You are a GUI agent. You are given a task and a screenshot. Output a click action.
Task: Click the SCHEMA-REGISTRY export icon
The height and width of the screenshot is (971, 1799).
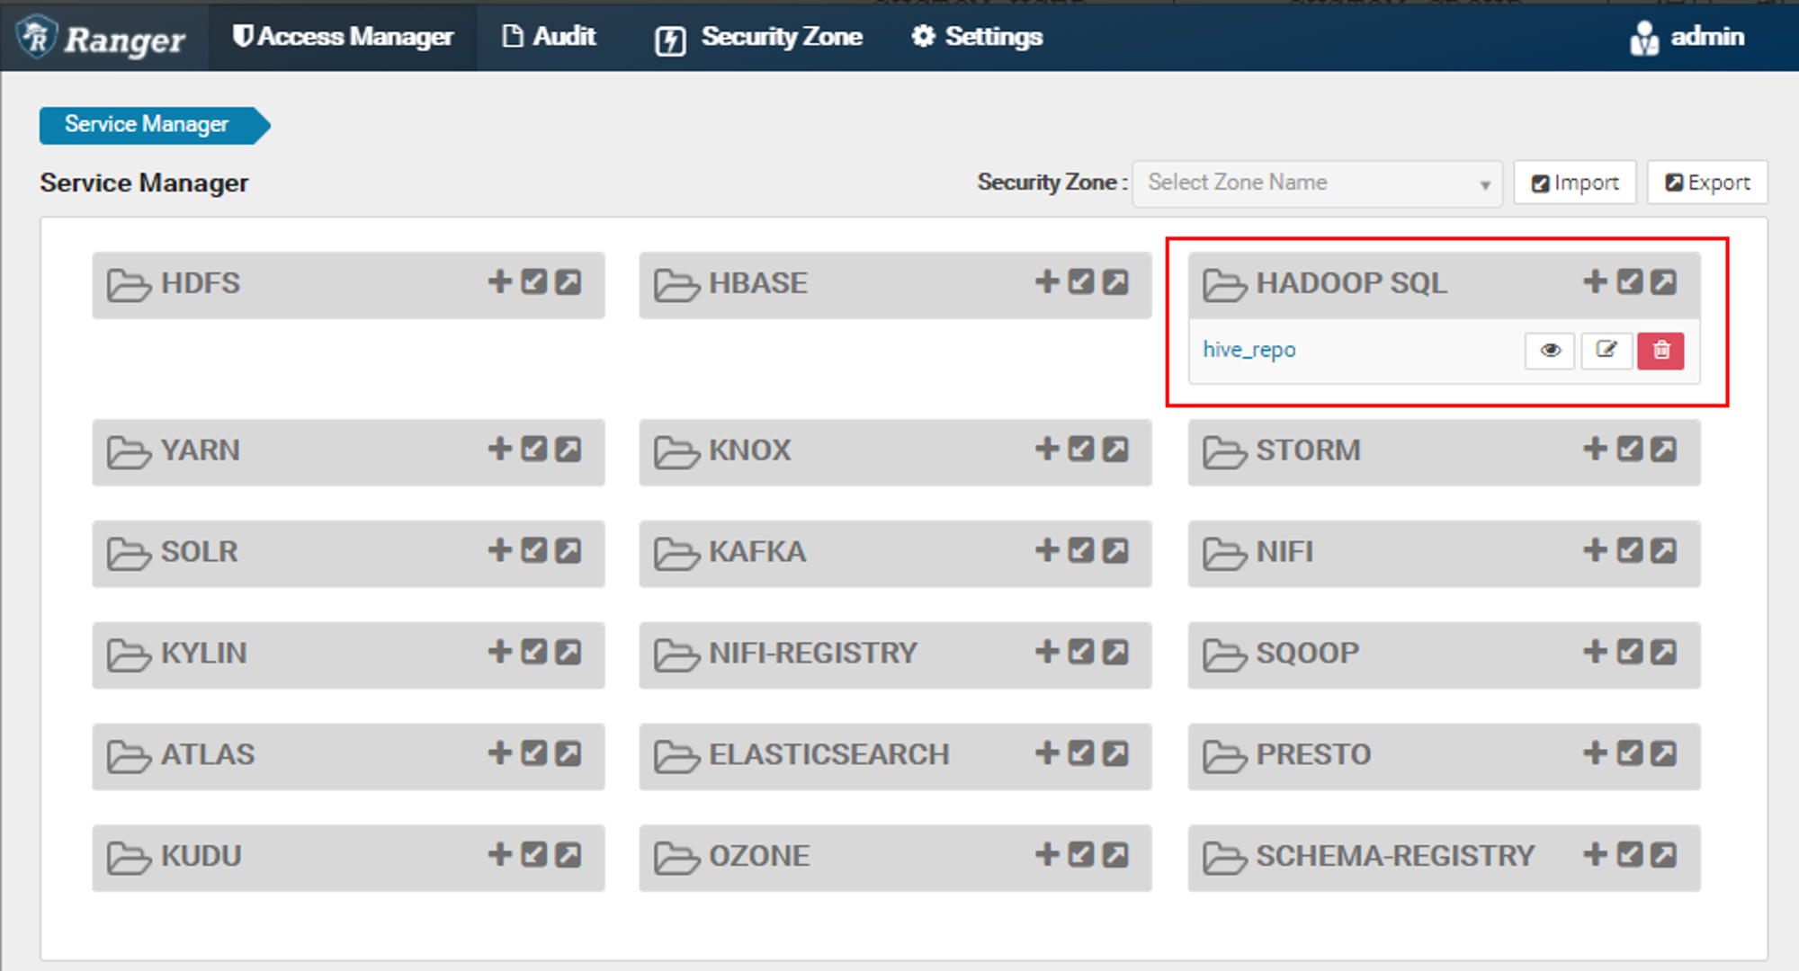coord(1664,855)
